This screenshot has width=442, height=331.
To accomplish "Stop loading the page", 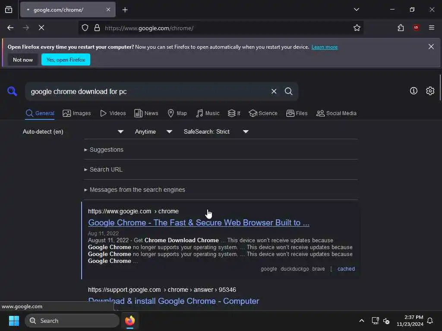I will click(x=41, y=28).
